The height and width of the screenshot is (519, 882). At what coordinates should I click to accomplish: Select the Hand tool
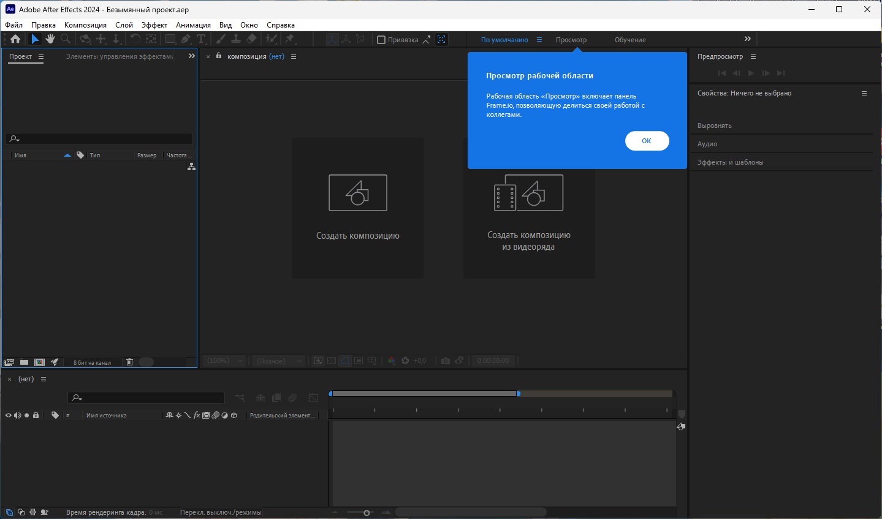tap(50, 39)
